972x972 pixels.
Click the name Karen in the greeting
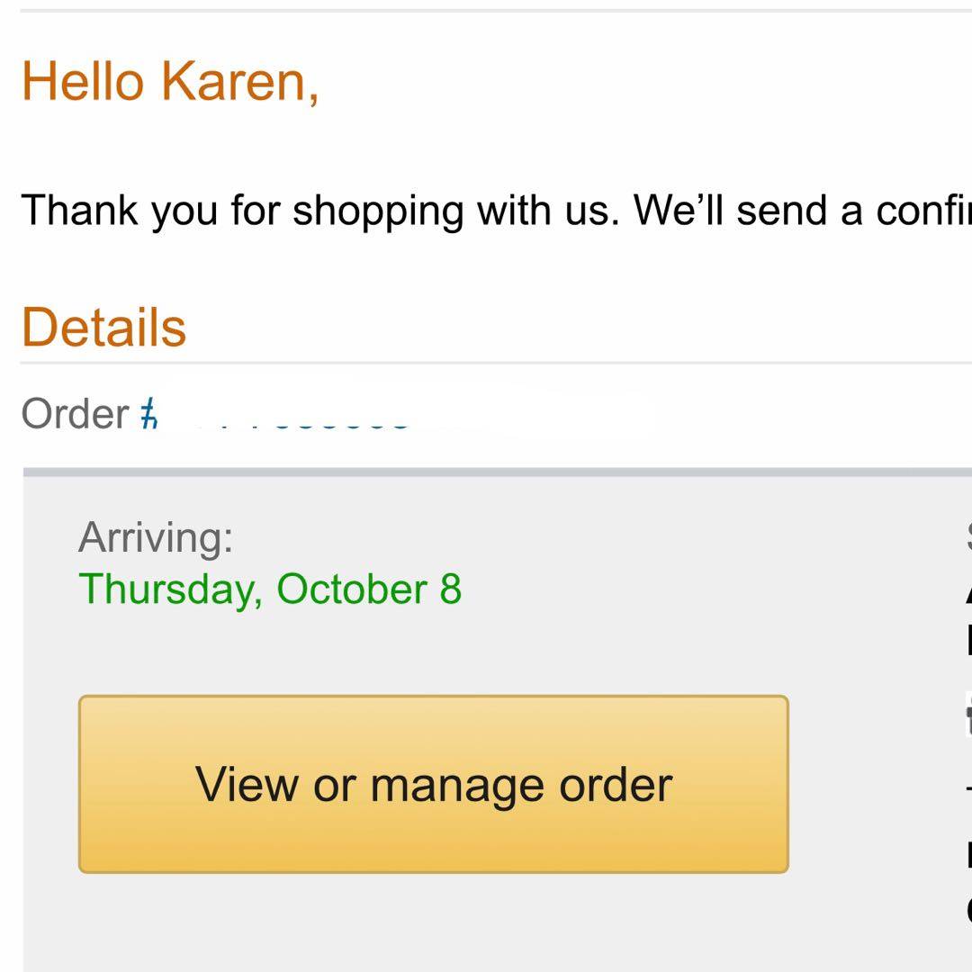[x=239, y=81]
